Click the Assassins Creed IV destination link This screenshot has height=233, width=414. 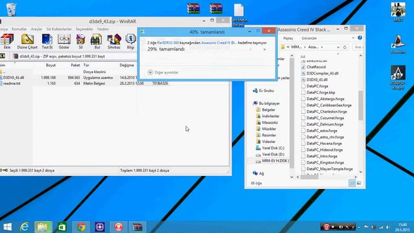tap(219, 43)
